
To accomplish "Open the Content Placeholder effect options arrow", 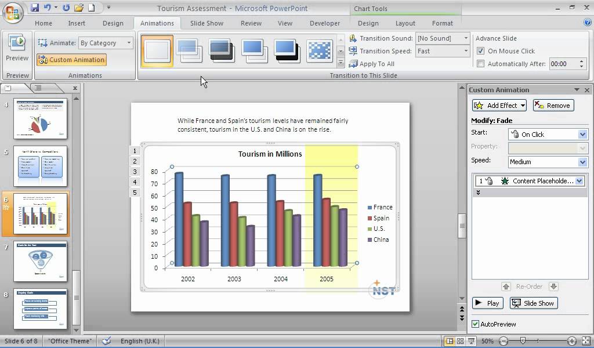I will [579, 181].
